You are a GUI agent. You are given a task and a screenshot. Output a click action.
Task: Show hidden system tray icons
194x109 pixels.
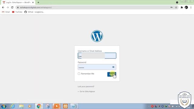tap(149, 106)
